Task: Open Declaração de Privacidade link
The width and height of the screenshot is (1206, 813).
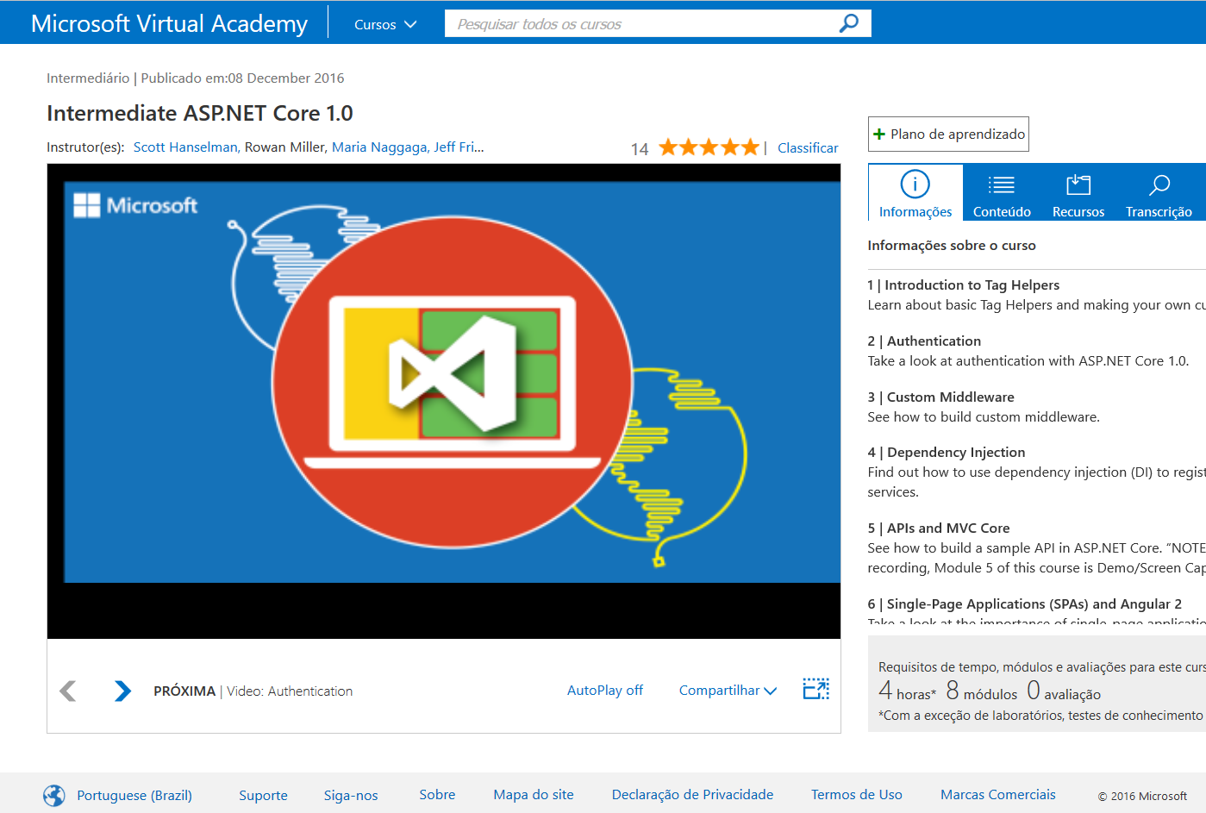Action: pos(692,795)
